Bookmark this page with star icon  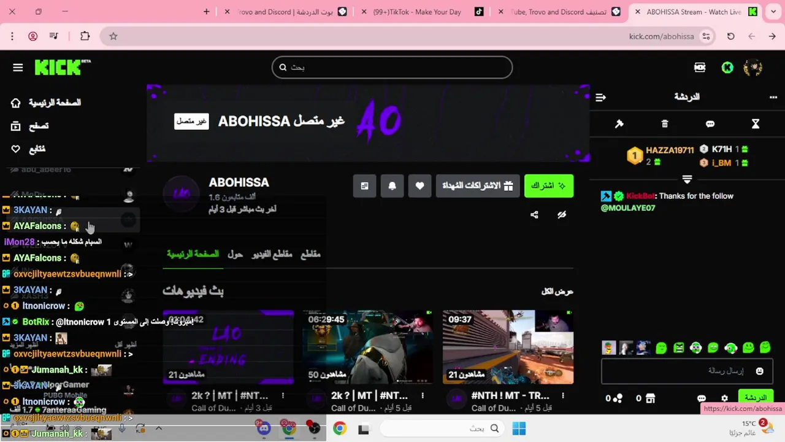point(113,36)
